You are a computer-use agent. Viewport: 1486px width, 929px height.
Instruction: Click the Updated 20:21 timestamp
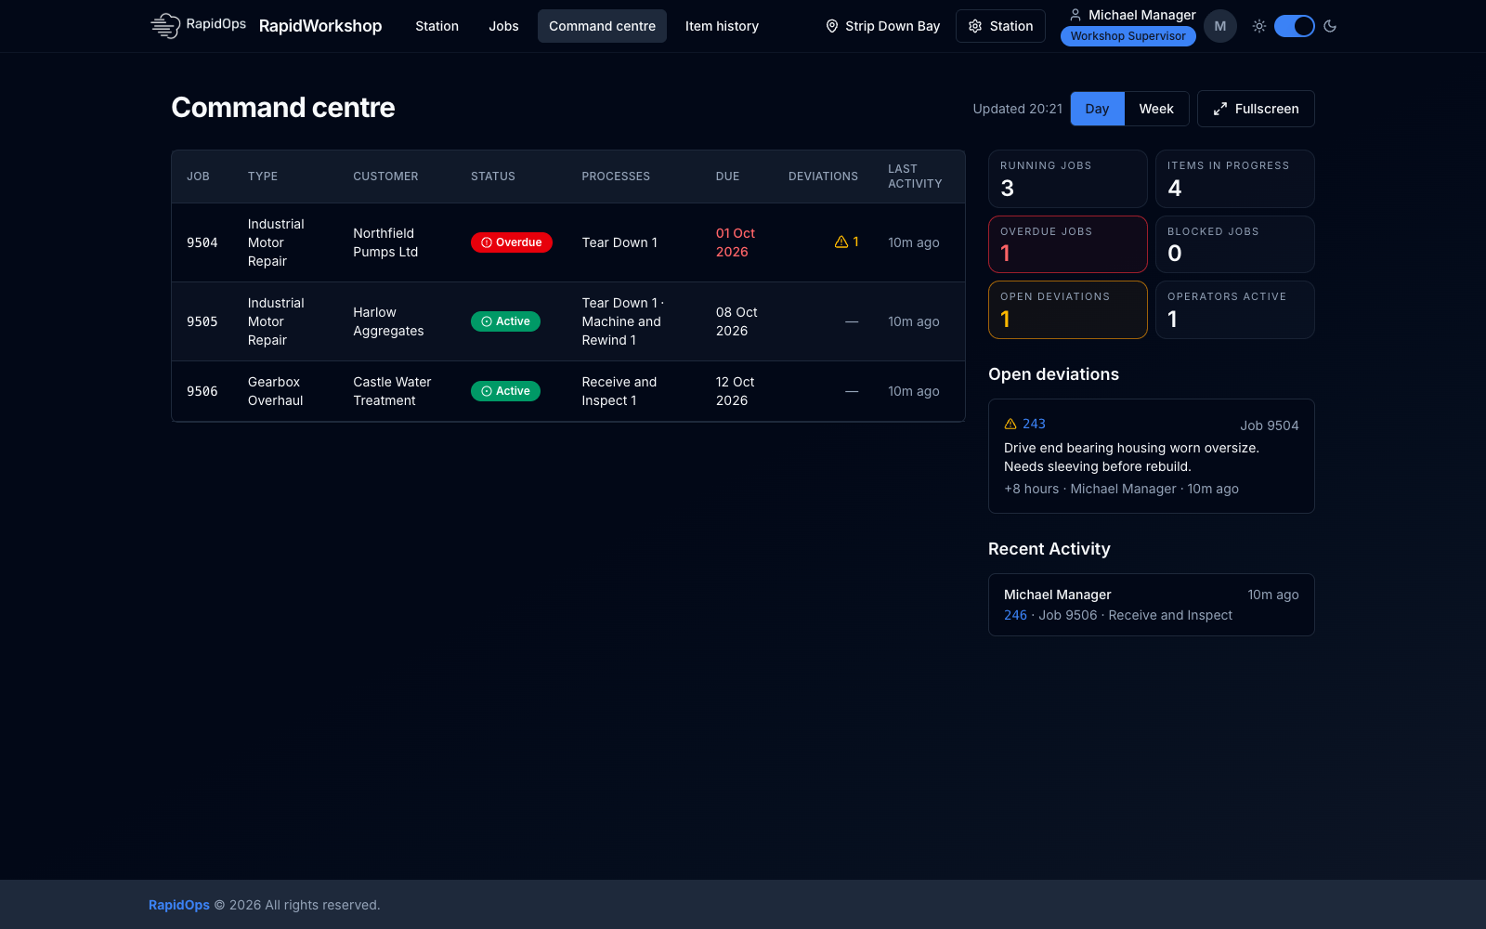tap(1017, 109)
